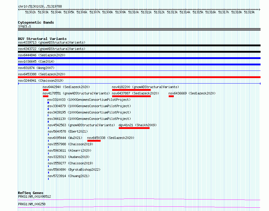Click the gray cytogenetic band bar
This screenshot has width=269, height=211.
[x=139, y=29]
